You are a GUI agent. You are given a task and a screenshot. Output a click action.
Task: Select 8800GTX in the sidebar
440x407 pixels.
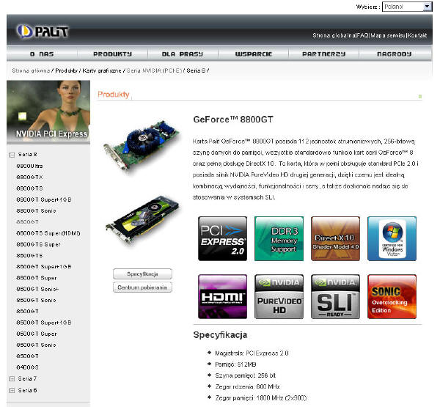[29, 177]
